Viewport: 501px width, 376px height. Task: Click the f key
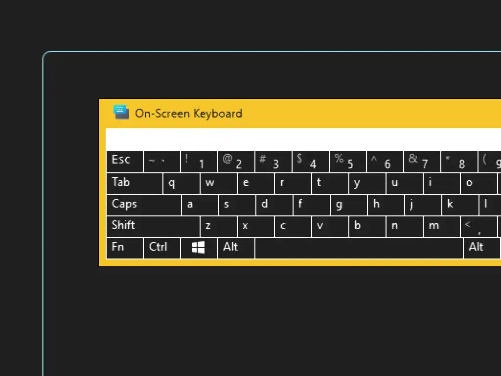312,205
